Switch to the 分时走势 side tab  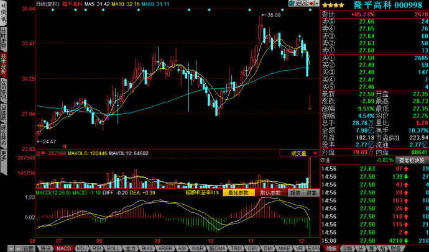tap(4, 38)
